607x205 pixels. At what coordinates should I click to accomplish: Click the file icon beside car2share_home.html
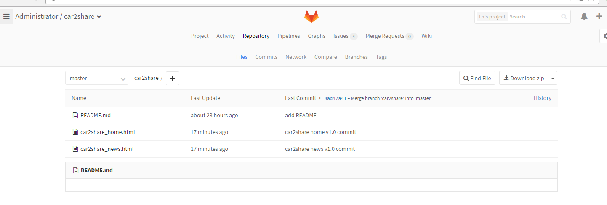[x=75, y=132]
